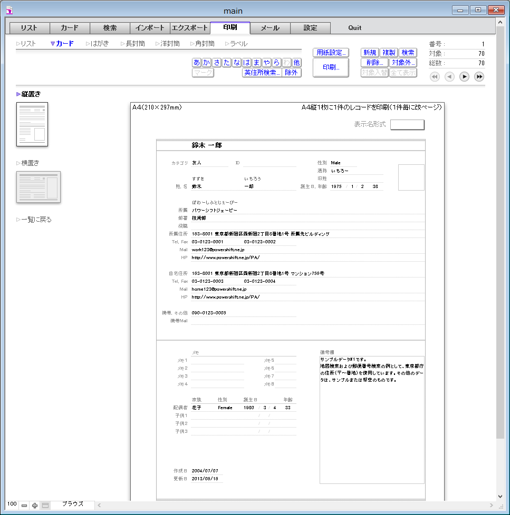Viewport: 510px width, 515px height.
Task: Expand the ラベル print type
Action: click(237, 44)
